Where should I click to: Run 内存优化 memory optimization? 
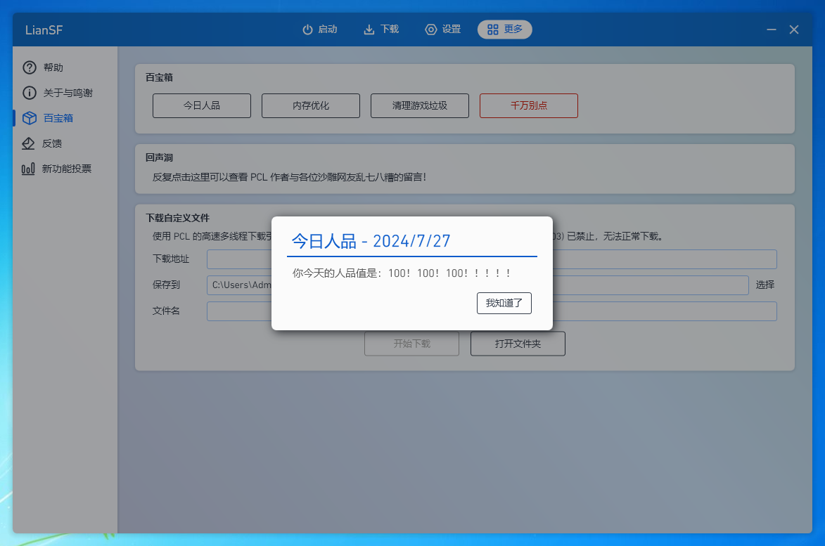coord(310,105)
